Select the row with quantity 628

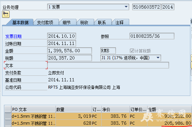coord(8,123)
